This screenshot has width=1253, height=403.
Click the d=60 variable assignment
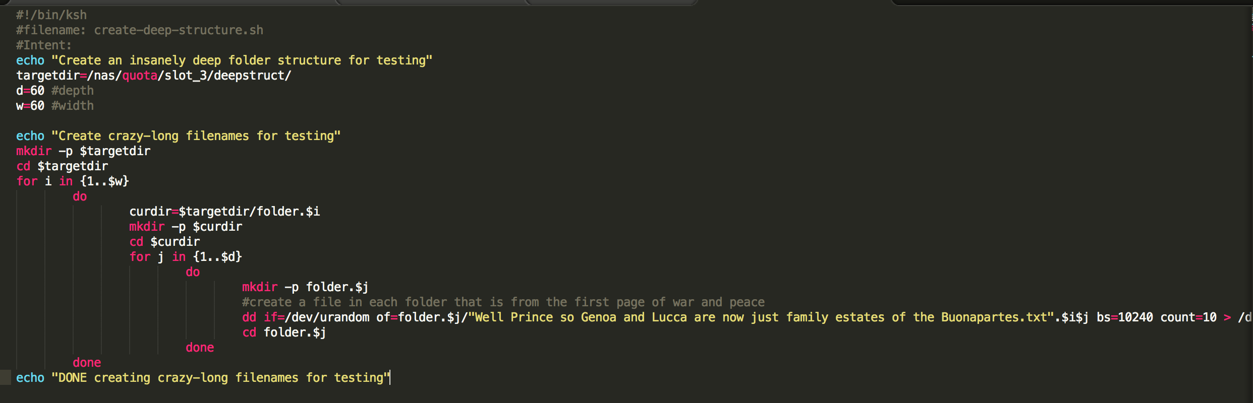click(30, 91)
